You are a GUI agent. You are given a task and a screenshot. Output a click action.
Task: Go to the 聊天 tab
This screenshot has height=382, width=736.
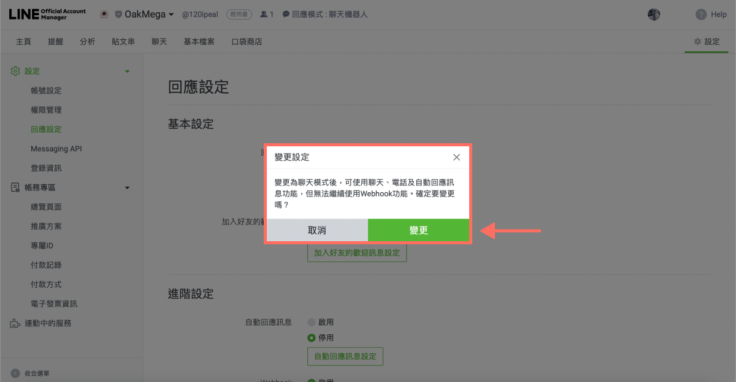159,42
